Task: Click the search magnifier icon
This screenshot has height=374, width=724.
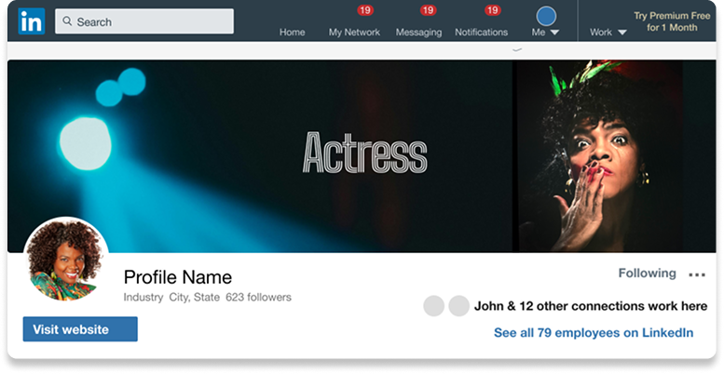Action: (x=66, y=21)
